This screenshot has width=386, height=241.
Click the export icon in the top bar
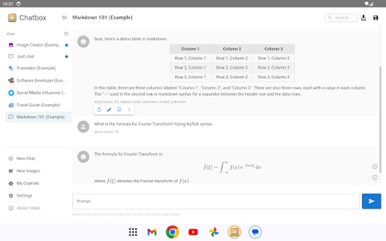point(363,17)
